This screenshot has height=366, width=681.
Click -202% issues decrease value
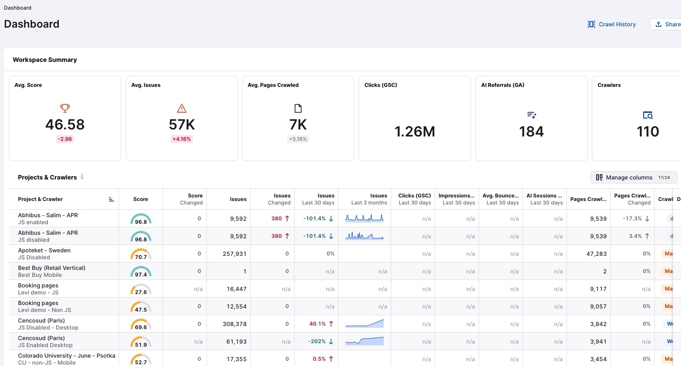point(321,341)
